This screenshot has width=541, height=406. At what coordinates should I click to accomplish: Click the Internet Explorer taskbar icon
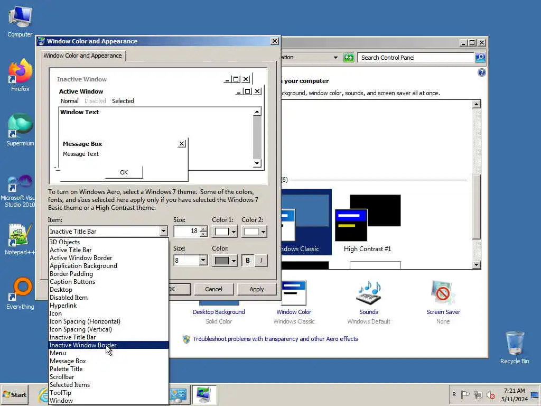43,394
